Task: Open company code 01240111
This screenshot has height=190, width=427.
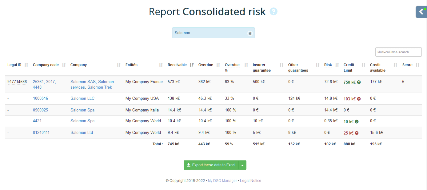Action: coord(41,133)
